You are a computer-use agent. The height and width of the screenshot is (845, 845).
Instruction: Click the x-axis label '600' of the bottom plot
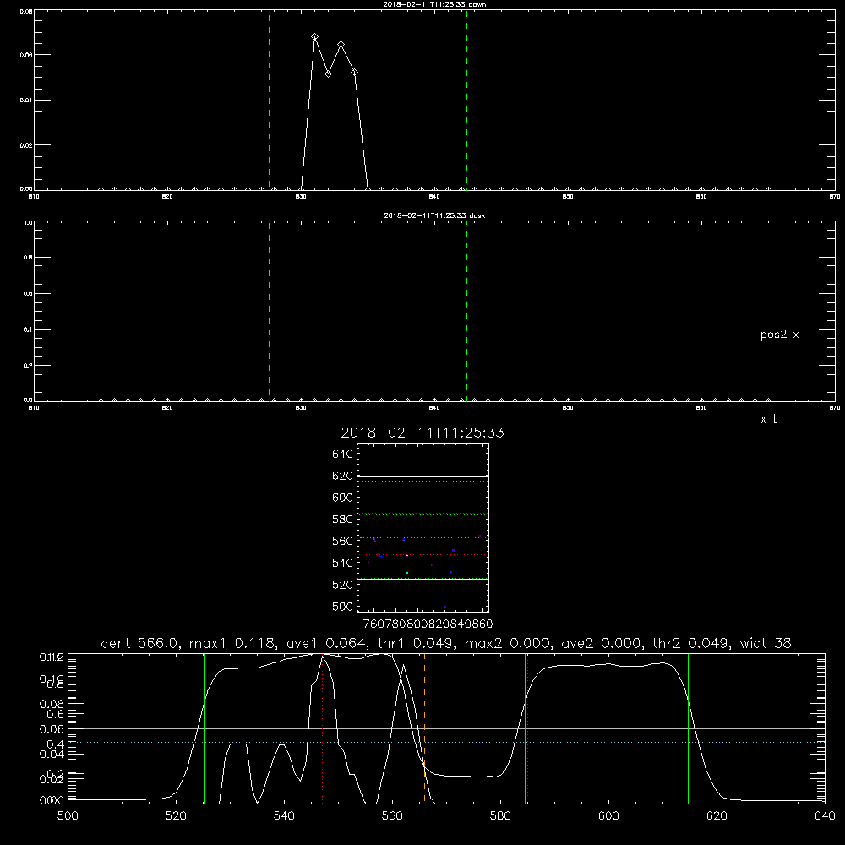(608, 816)
